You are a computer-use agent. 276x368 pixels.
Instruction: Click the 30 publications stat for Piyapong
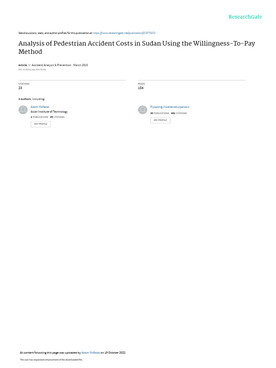160,113
